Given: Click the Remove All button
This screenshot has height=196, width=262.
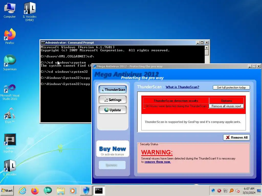Looking at the screenshot, I should pos(237,138).
